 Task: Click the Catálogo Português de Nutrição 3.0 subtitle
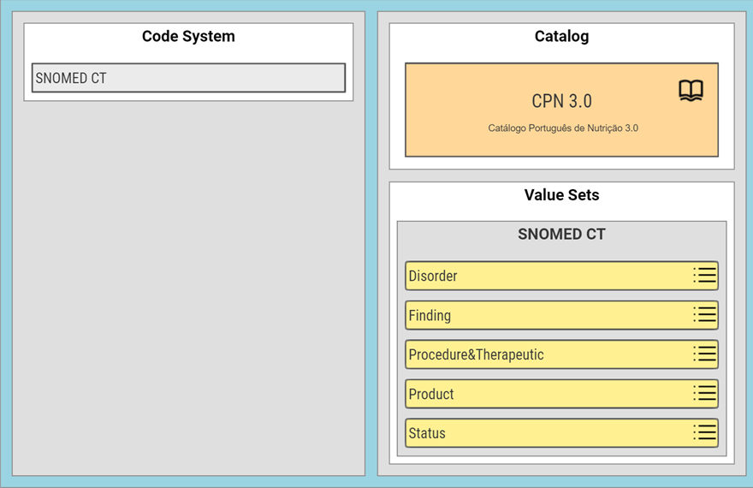tap(563, 128)
